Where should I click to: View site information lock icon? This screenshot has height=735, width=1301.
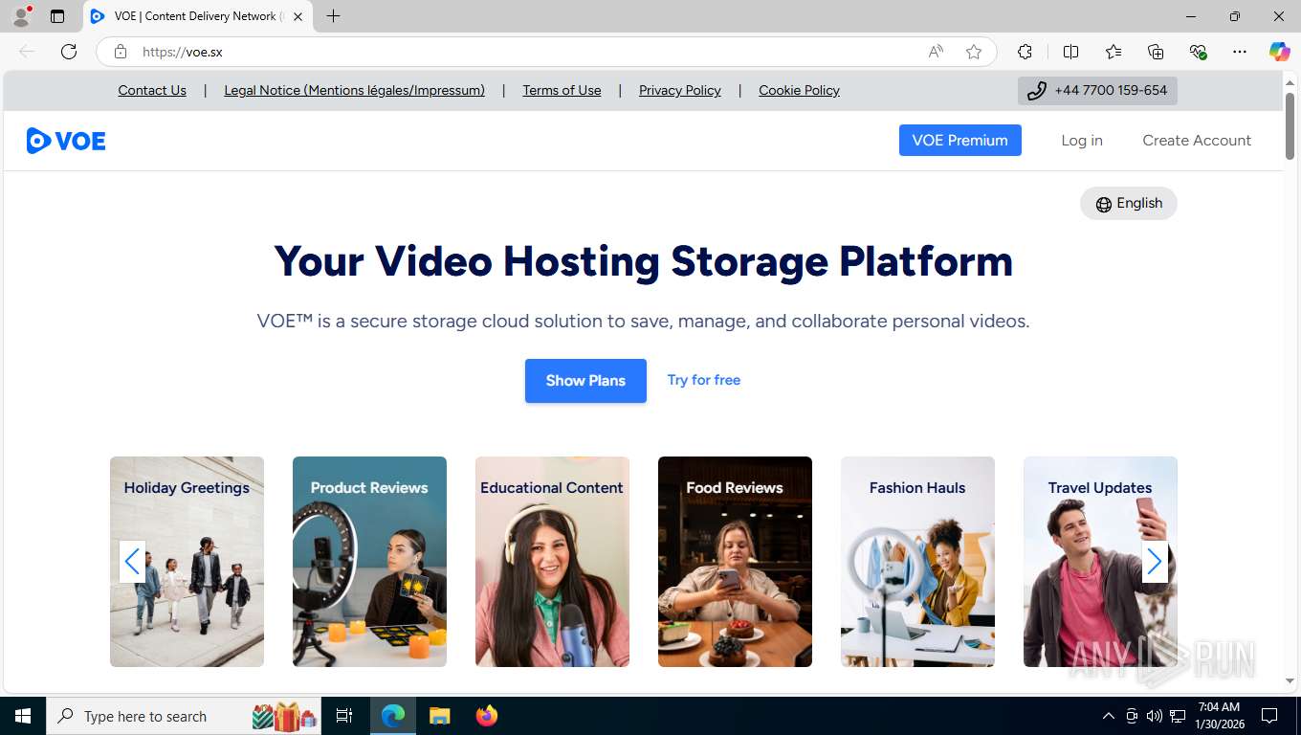121,52
